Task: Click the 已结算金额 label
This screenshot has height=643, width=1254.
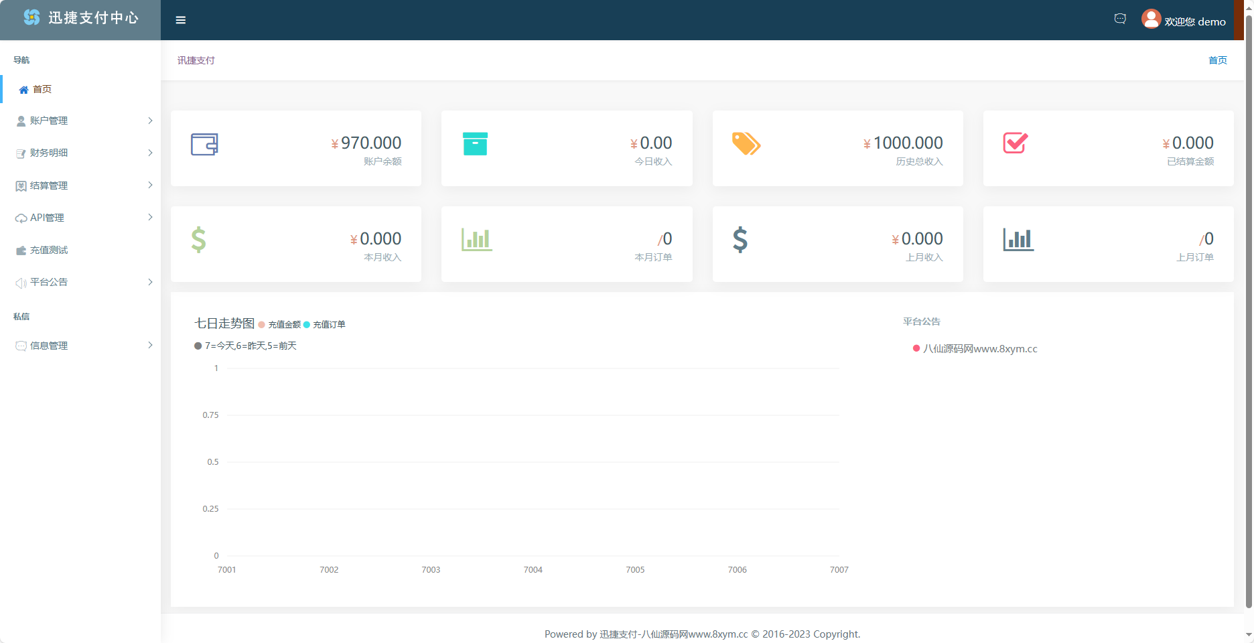Action: click(1190, 161)
